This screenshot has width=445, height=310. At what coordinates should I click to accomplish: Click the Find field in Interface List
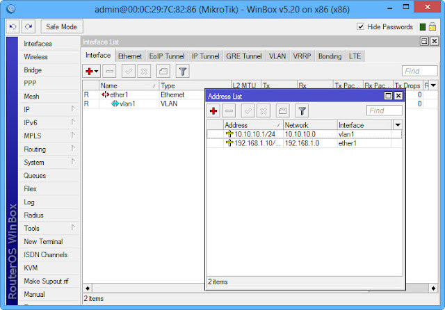tap(420, 71)
